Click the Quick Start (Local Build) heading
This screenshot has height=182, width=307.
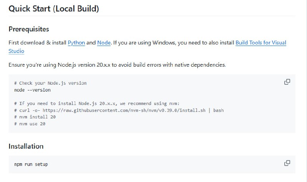54,8
